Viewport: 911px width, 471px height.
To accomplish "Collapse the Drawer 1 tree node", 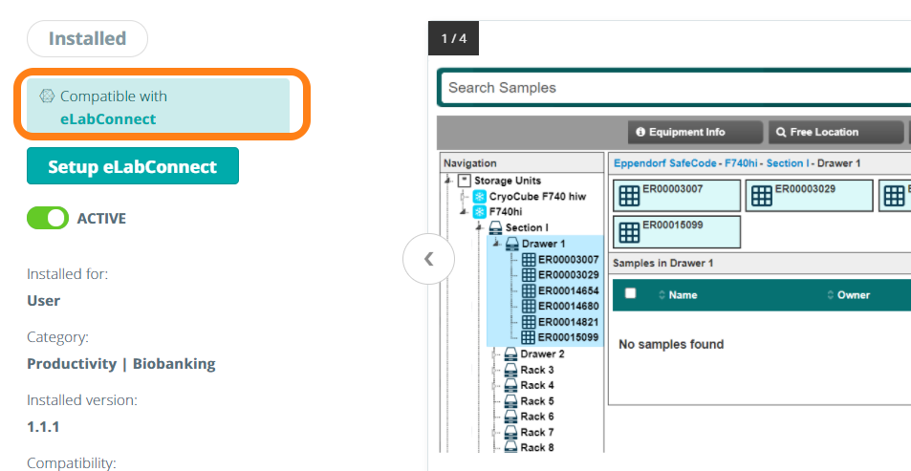I will (x=495, y=244).
